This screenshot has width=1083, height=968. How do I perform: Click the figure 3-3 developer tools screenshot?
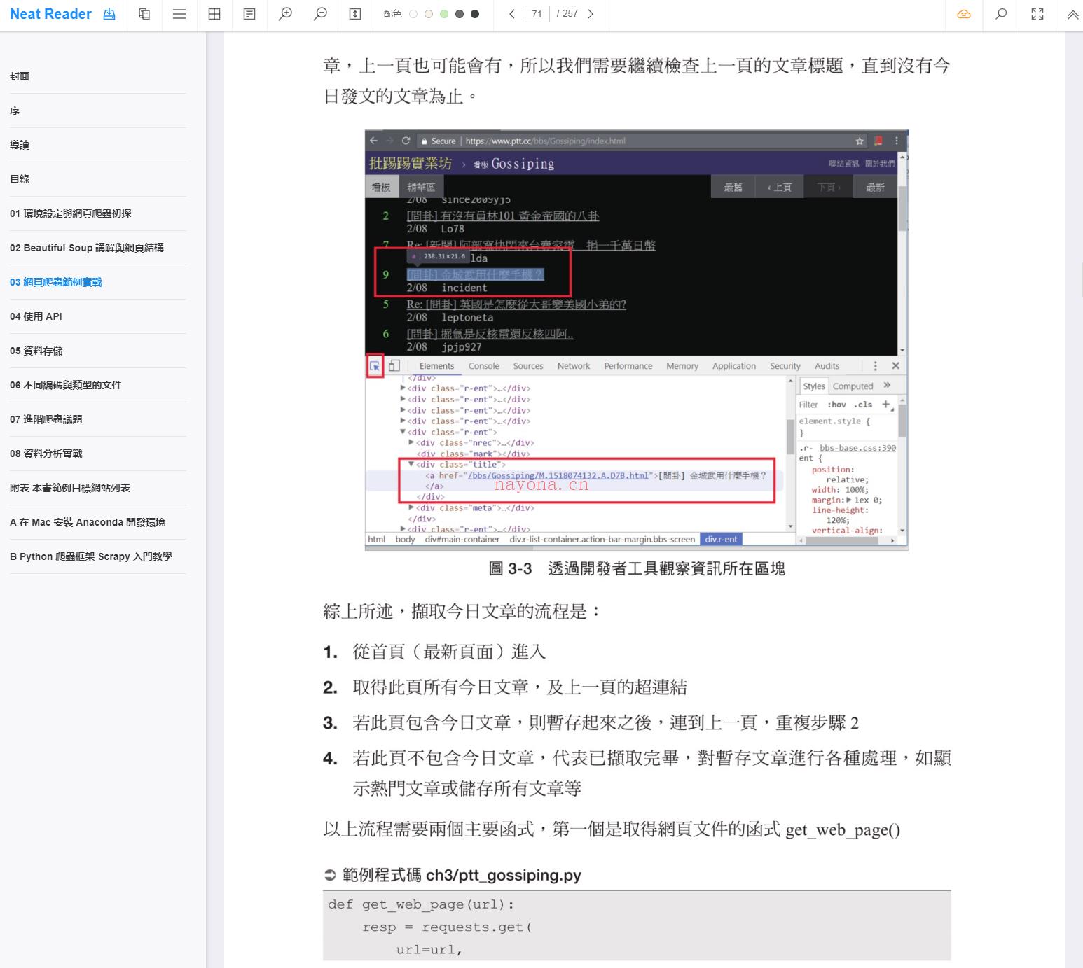[637, 340]
